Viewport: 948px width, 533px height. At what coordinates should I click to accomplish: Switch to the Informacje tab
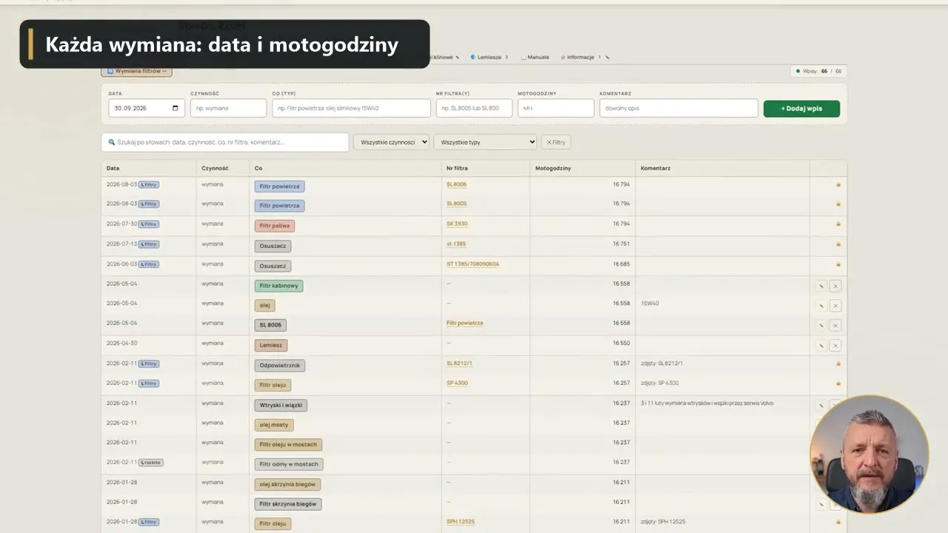[581, 57]
